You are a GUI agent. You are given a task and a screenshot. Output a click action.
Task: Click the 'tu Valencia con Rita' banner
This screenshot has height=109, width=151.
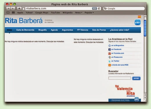(125, 91)
